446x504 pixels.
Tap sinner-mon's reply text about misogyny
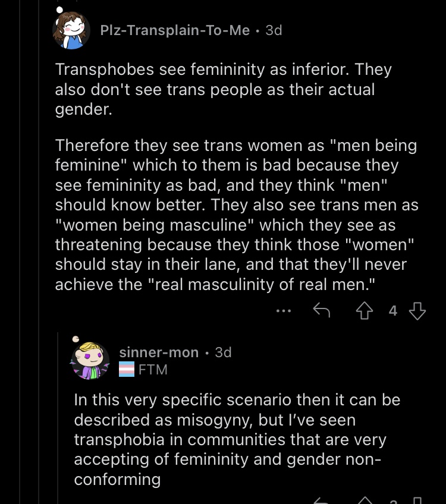pyautogui.click(x=237, y=439)
